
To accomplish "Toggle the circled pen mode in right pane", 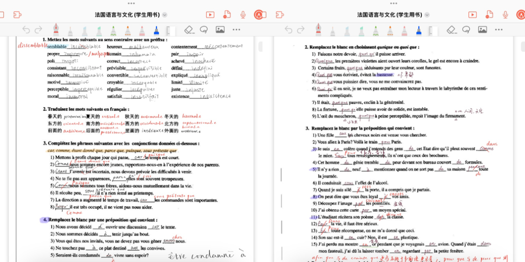I will (x=521, y=15).
